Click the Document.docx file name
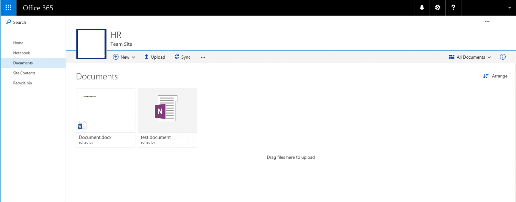The image size is (516, 202). tap(95, 137)
